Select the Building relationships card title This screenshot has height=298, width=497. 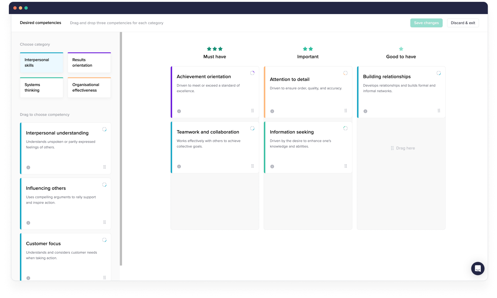pos(387,77)
